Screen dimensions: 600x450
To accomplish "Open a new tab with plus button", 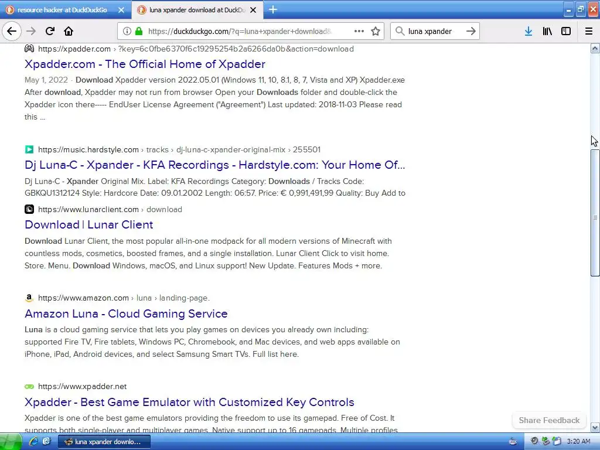I will click(x=273, y=9).
